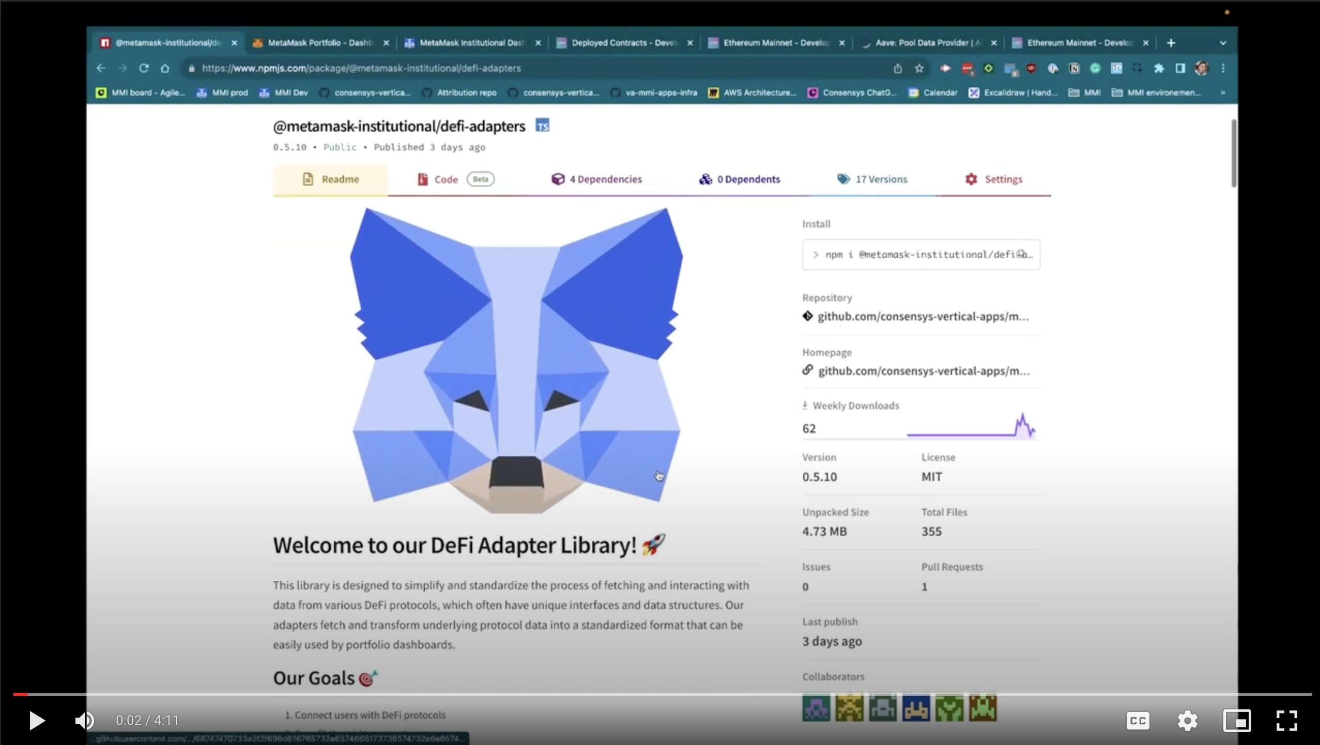1320x745 pixels.
Task: Copy the npm install command
Action: tap(1022, 254)
